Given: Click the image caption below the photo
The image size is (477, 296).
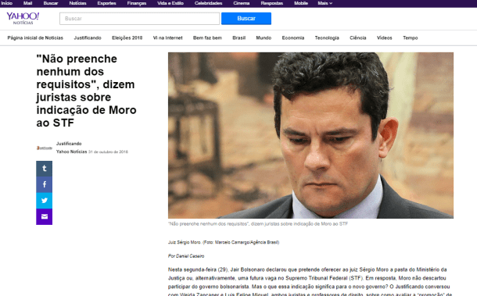Looking at the screenshot, I should [x=258, y=223].
